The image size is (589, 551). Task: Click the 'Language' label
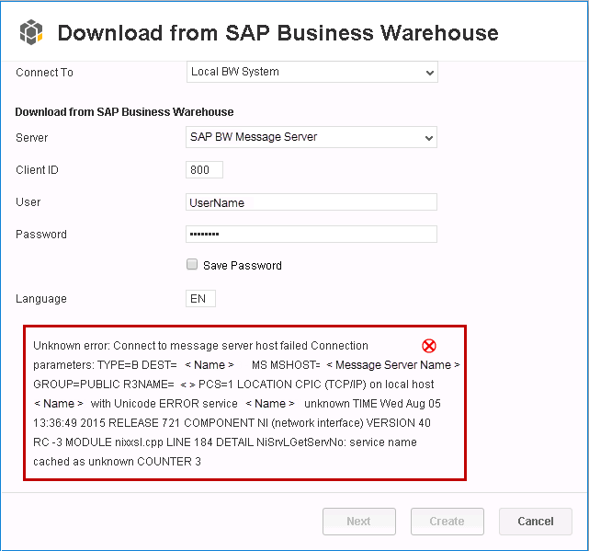coord(41,299)
